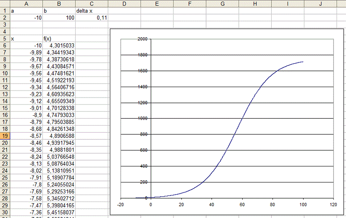Click column J header
The image size is (346, 218).
pyautogui.click(x=320, y=3)
